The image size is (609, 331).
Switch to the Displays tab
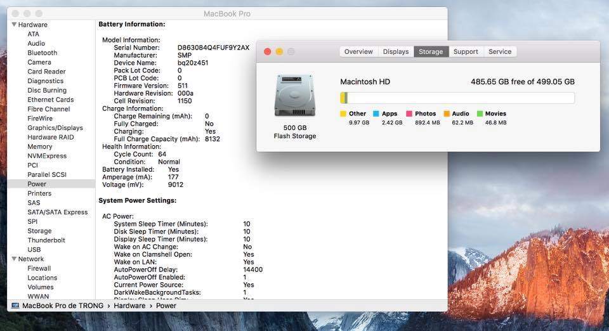point(396,51)
